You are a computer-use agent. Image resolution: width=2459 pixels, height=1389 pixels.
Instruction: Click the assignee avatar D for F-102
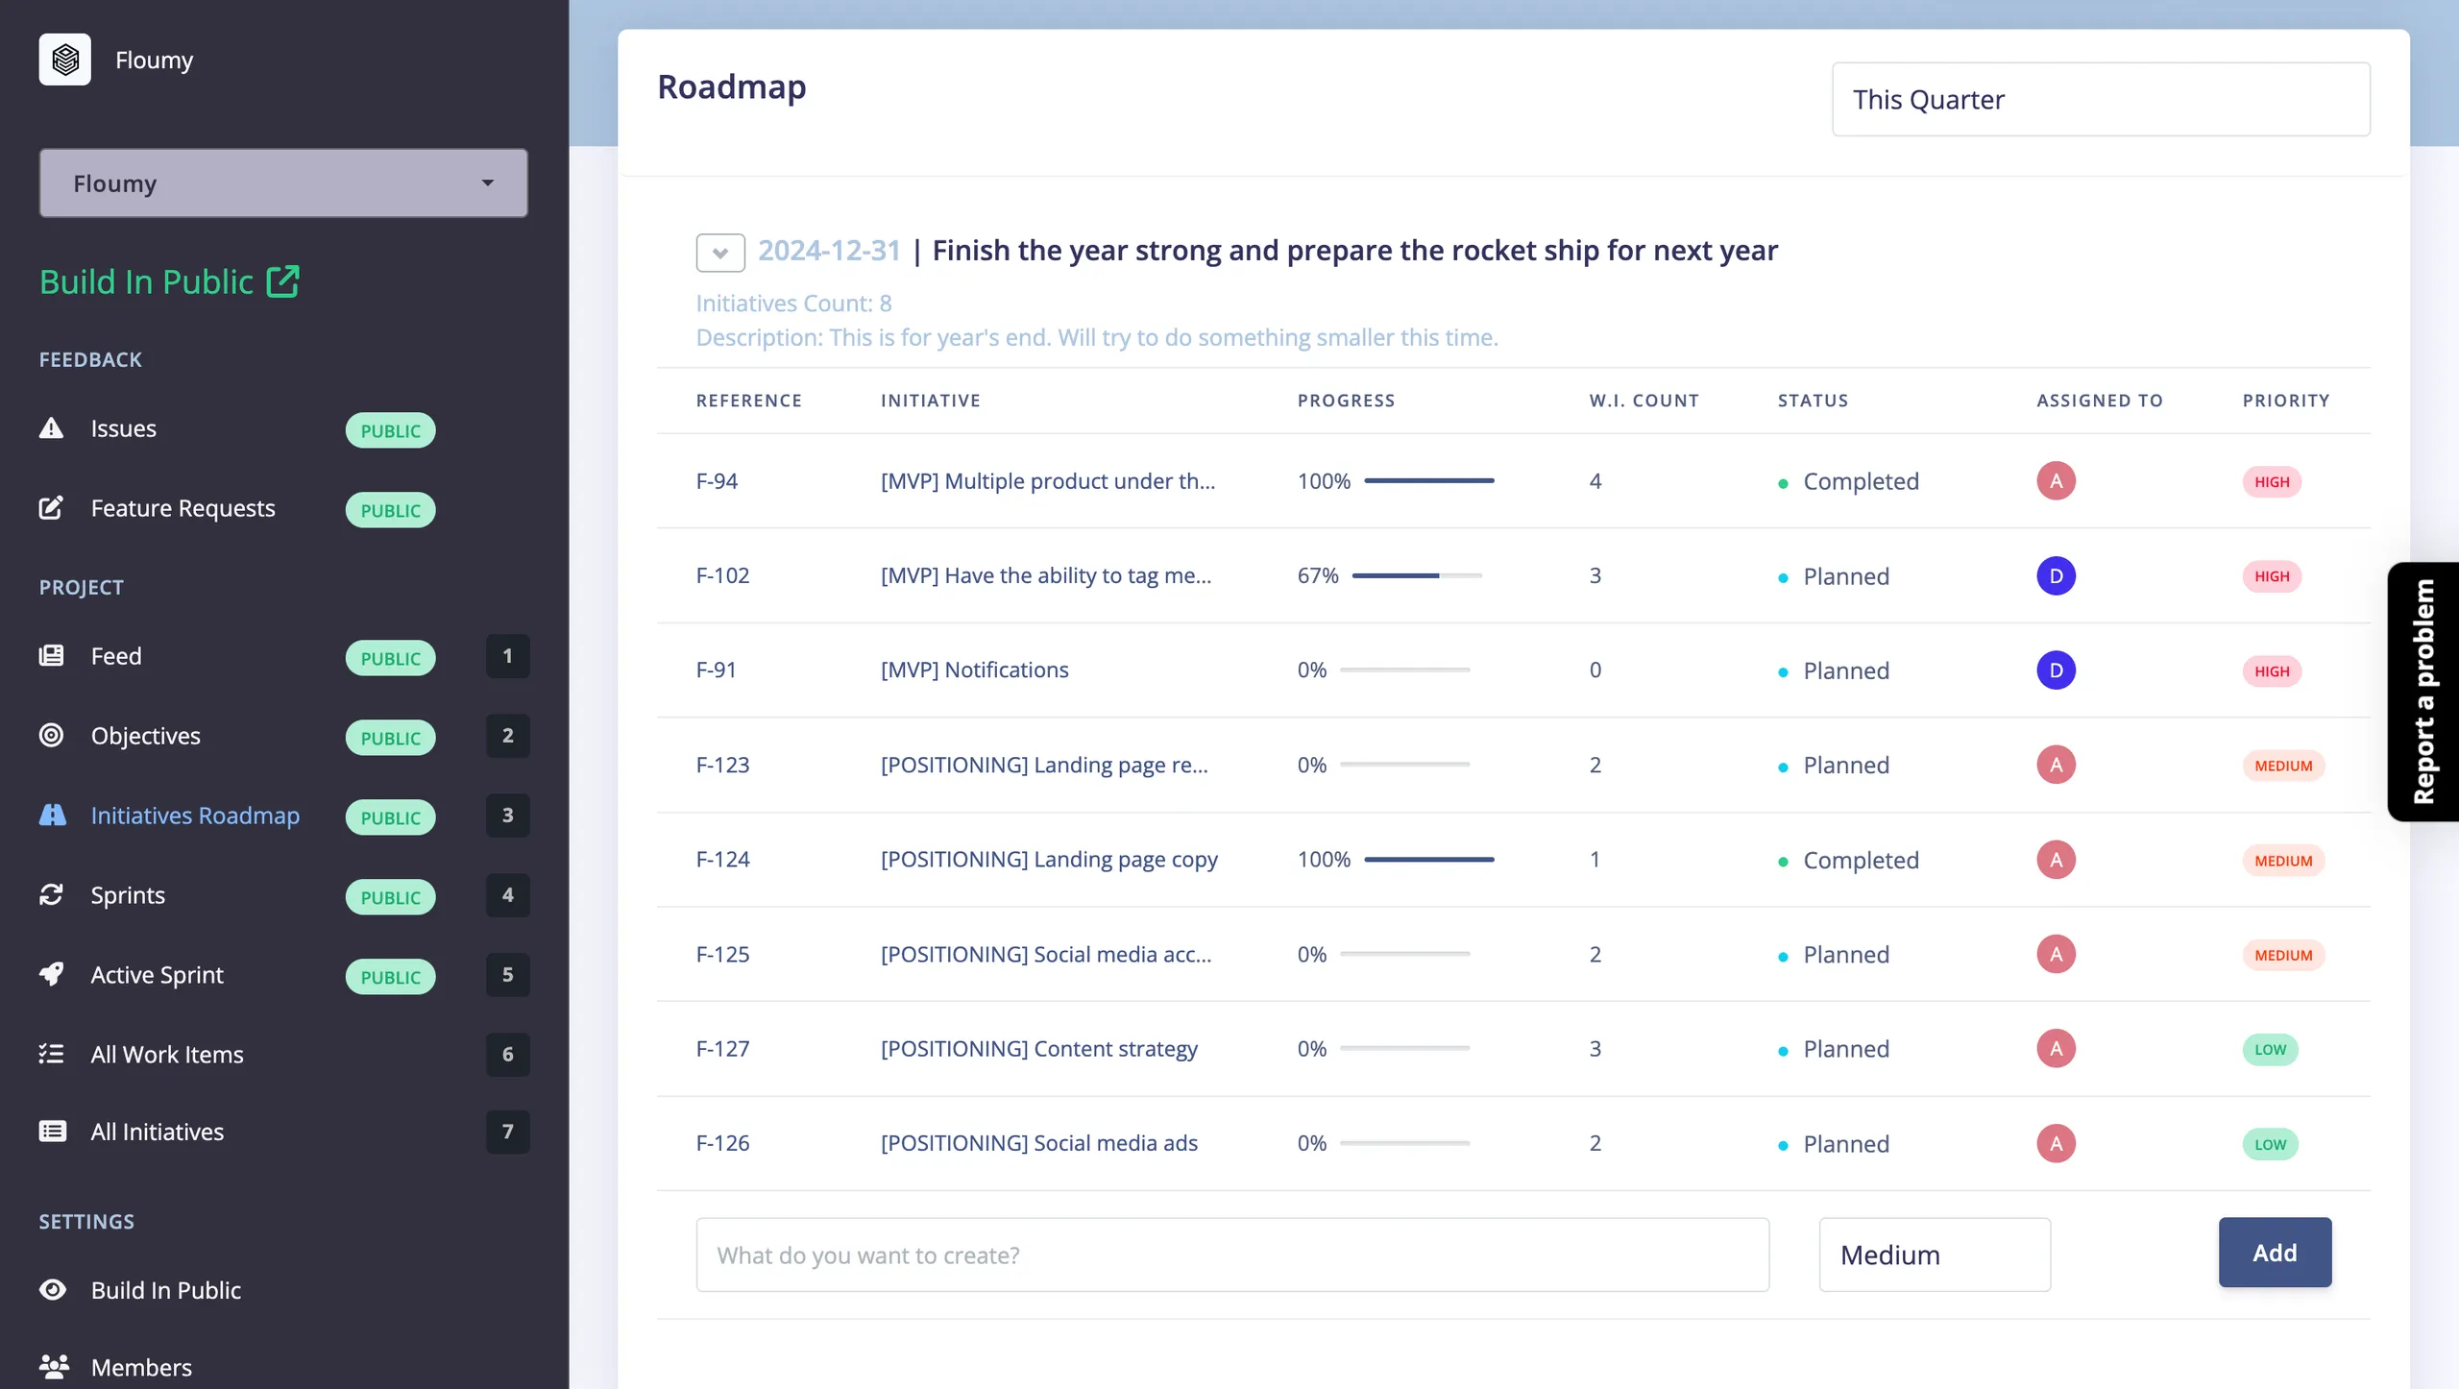pos(2056,576)
